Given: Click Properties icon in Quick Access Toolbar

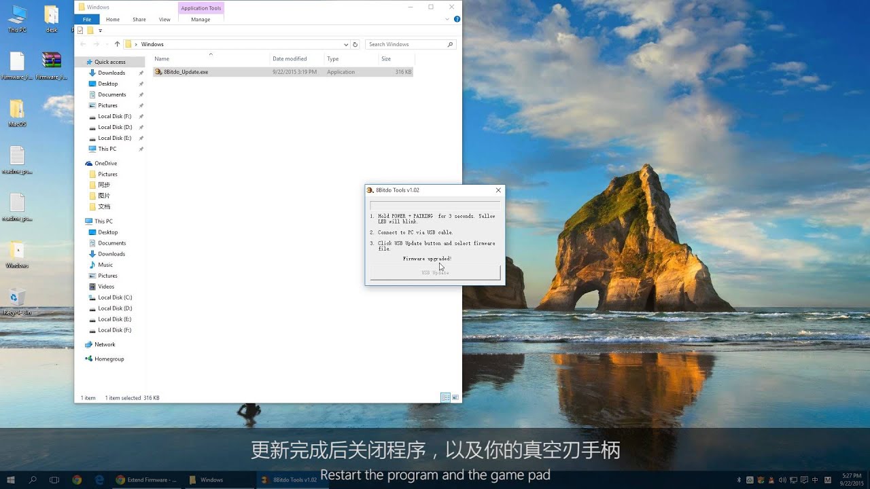Looking at the screenshot, I should tap(80, 31).
